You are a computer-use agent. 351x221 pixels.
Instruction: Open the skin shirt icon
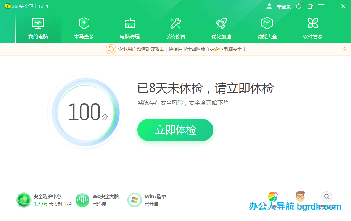pyautogui.click(x=310, y=6)
